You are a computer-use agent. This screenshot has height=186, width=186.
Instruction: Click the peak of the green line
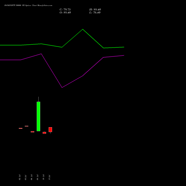click(x=83, y=29)
